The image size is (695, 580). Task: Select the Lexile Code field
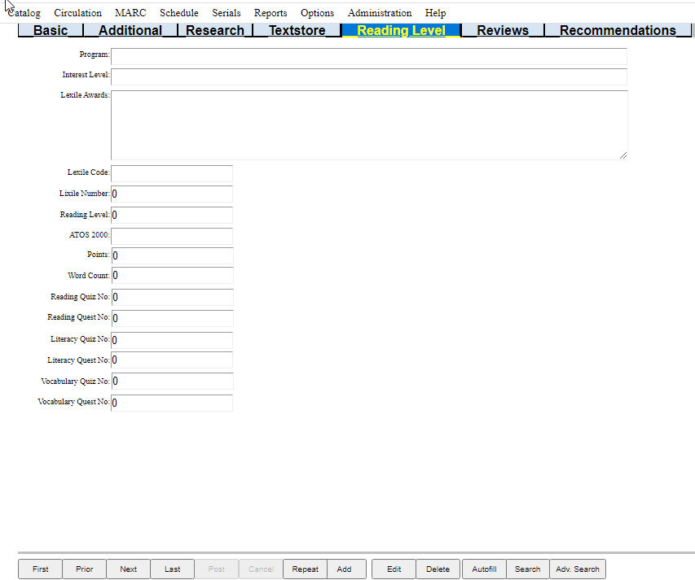pyautogui.click(x=172, y=173)
